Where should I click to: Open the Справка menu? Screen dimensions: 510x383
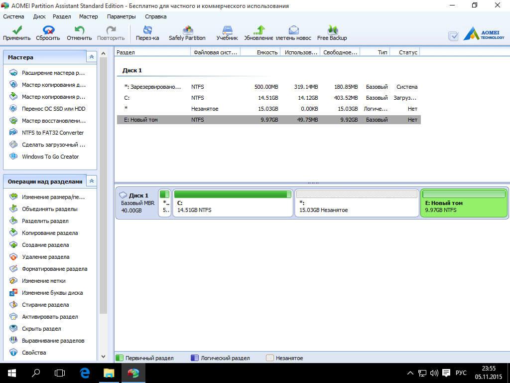(x=156, y=16)
